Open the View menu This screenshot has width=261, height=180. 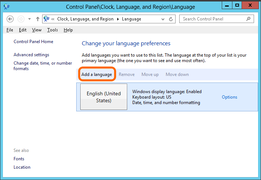point(37,30)
